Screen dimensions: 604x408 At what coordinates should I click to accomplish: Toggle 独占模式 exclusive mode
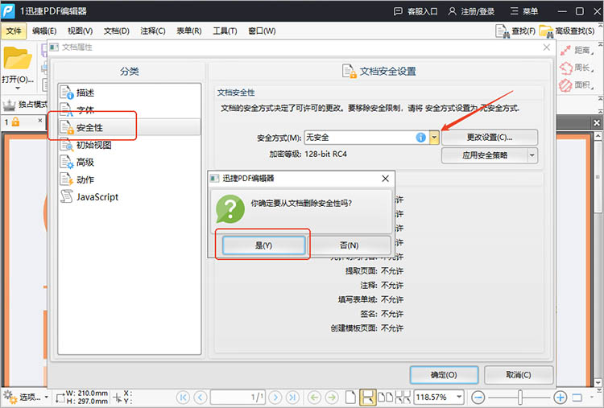pyautogui.click(x=25, y=105)
